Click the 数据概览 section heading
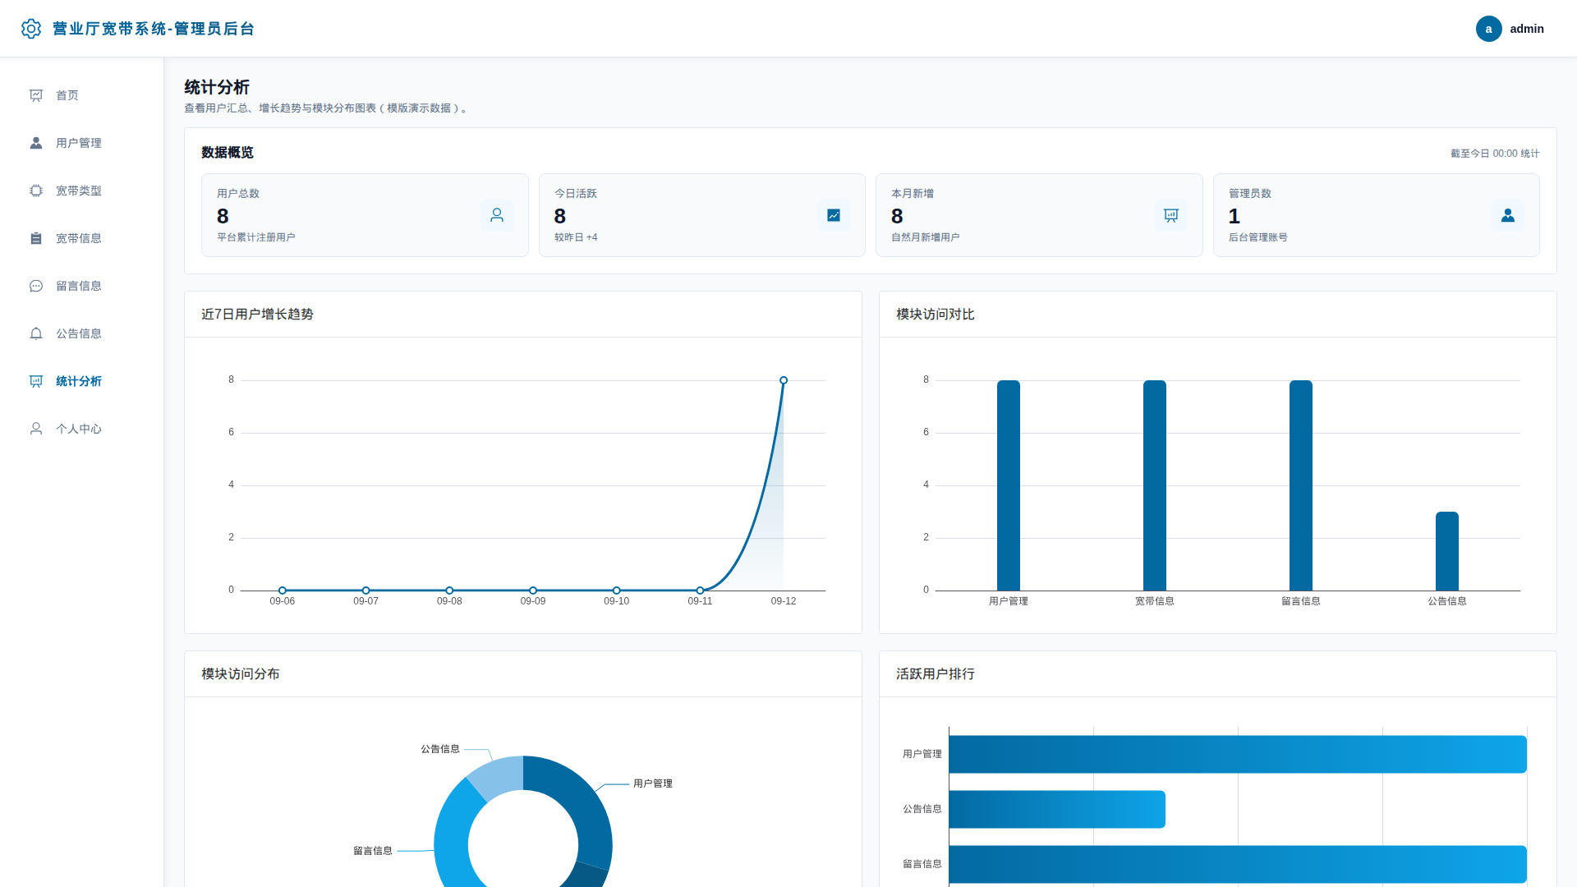Viewport: 1577px width, 887px height. pyautogui.click(x=228, y=153)
